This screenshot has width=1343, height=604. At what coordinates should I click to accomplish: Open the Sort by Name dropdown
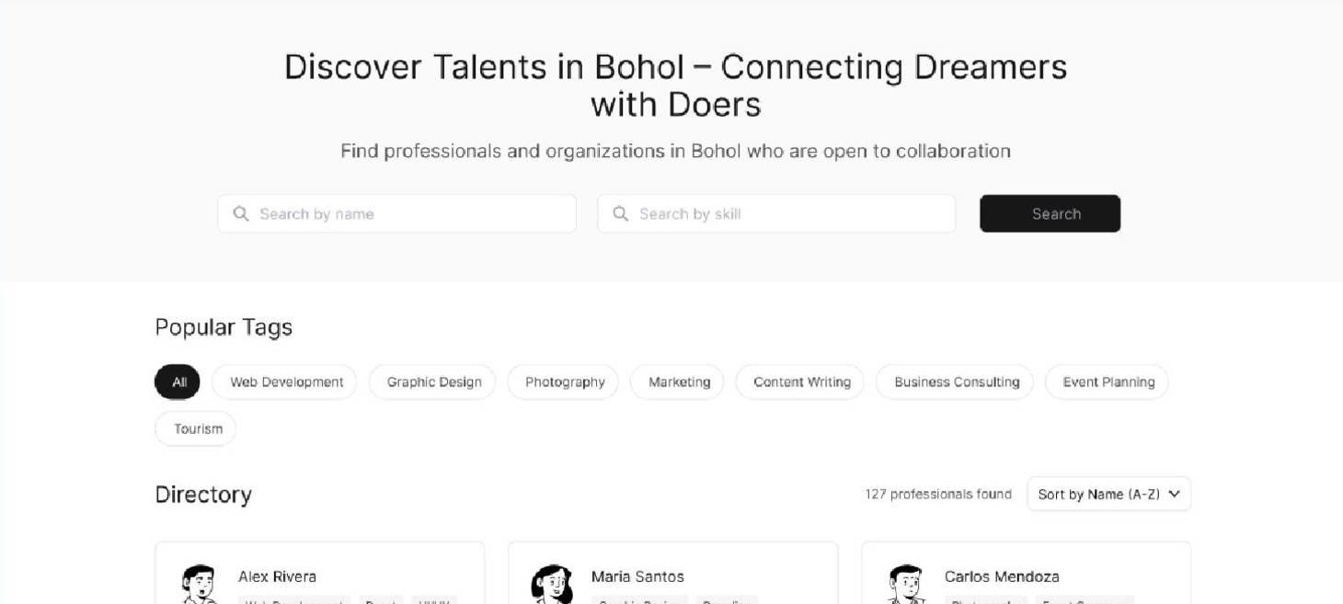click(1098, 495)
